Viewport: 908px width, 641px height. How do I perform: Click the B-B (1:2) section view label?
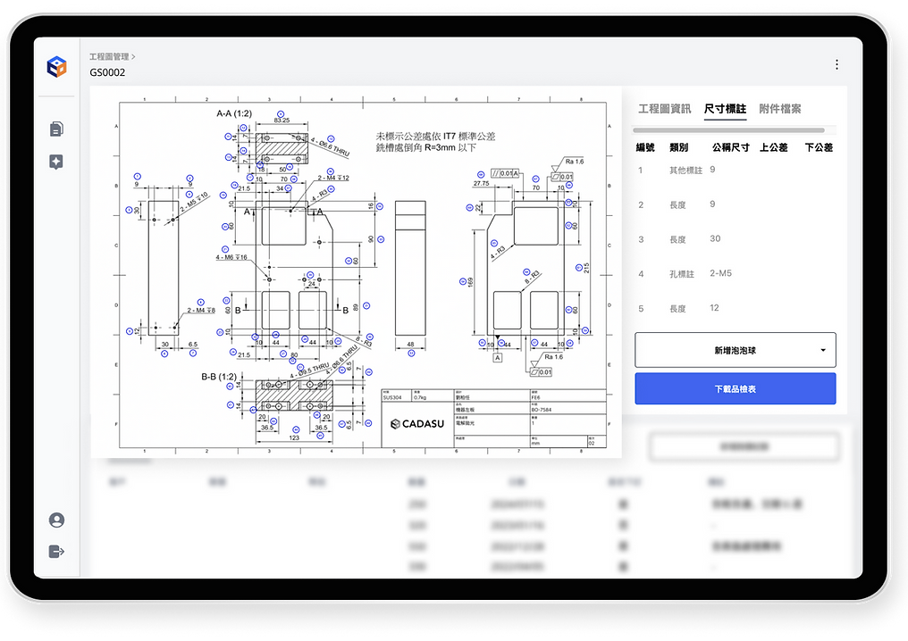click(x=219, y=377)
